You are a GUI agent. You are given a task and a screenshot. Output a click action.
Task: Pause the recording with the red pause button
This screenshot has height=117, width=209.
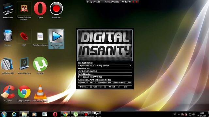pyautogui.click(x=133, y=2)
